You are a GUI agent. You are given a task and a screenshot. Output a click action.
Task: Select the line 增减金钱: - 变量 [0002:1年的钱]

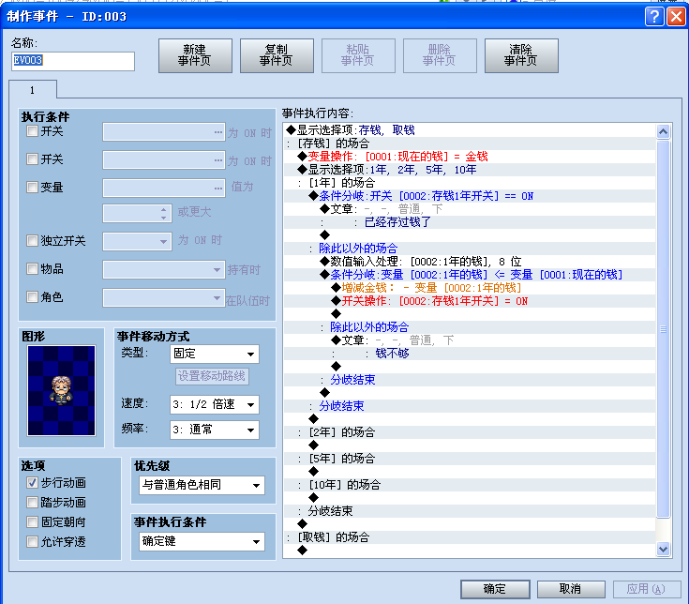(x=470, y=288)
